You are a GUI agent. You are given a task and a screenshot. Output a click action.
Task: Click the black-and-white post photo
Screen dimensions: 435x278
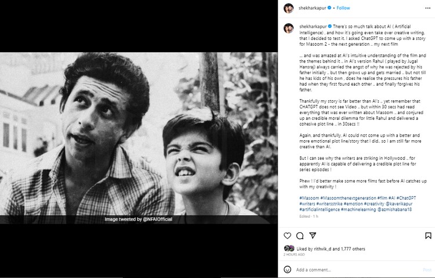(x=138, y=138)
